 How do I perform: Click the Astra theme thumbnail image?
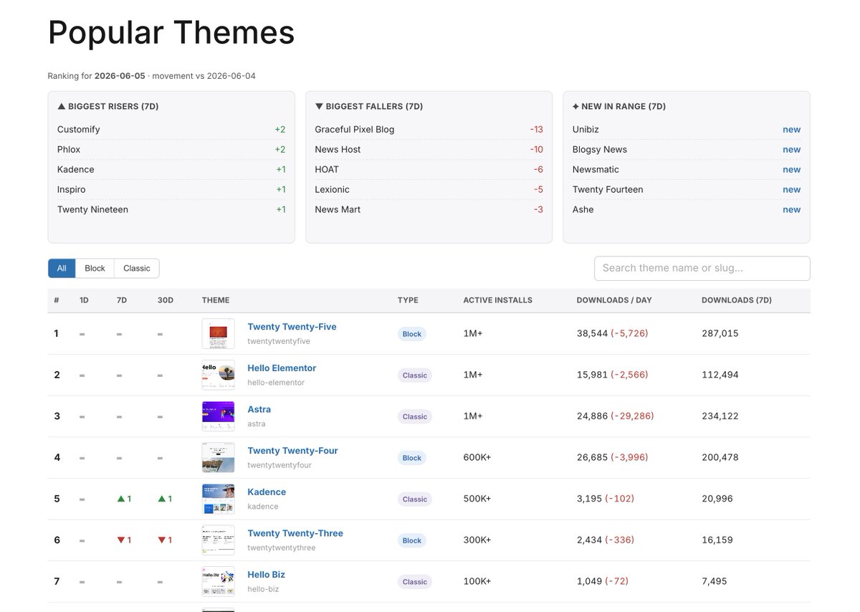click(218, 416)
